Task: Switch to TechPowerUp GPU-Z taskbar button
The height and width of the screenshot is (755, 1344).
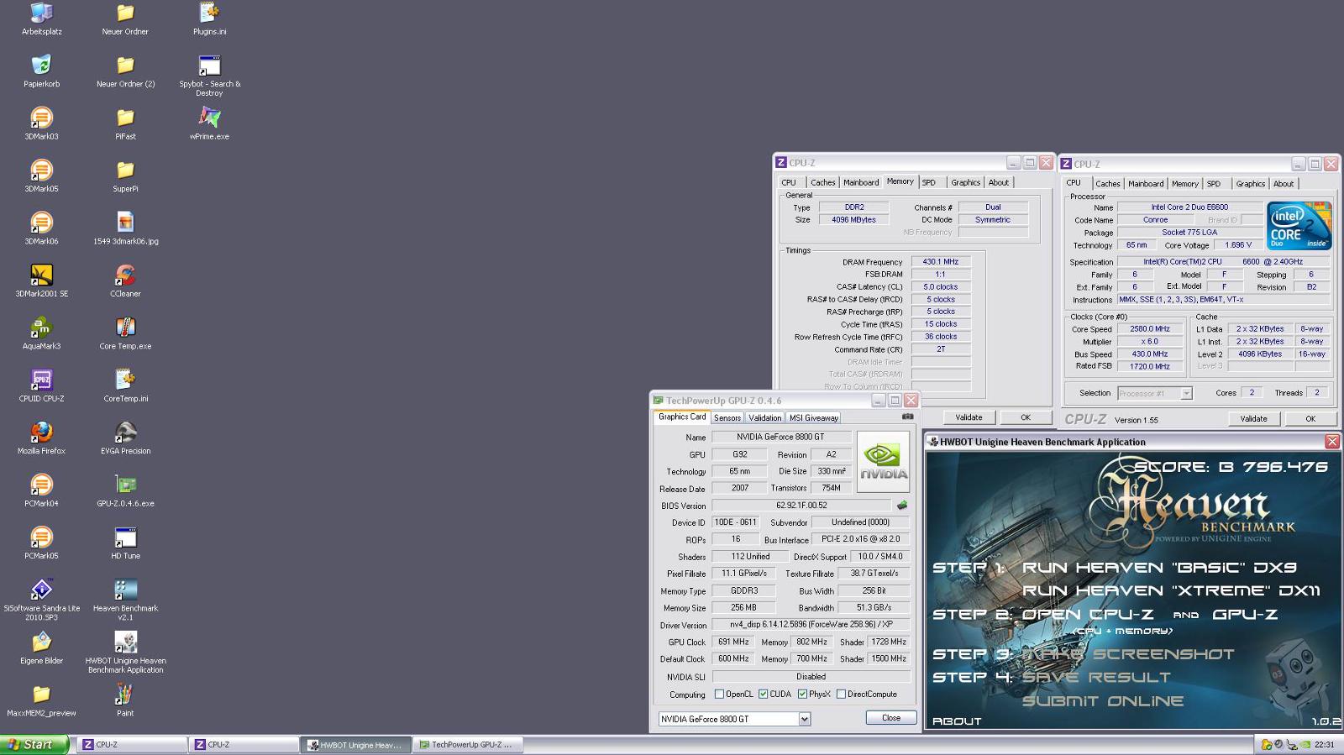Action: coord(468,744)
